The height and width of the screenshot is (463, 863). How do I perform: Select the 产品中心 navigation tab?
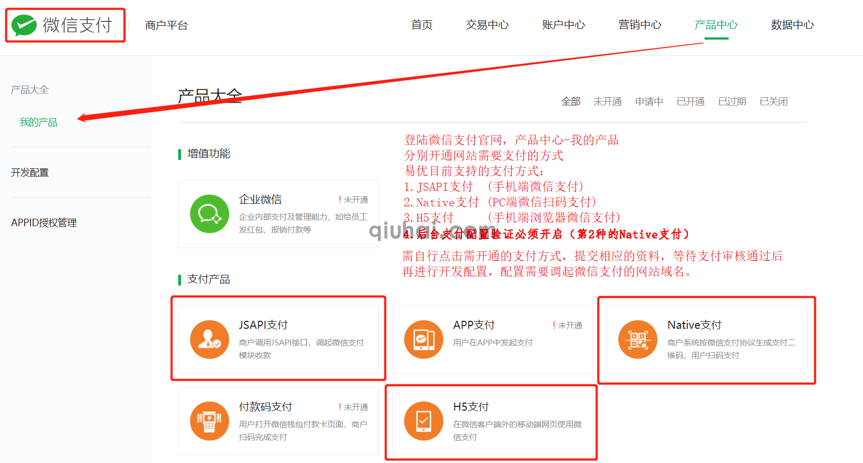[716, 25]
